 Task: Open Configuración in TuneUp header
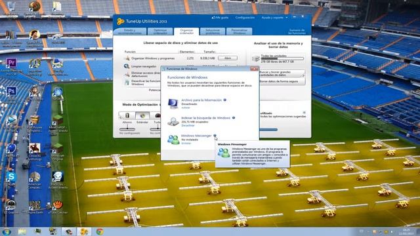pyautogui.click(x=245, y=18)
